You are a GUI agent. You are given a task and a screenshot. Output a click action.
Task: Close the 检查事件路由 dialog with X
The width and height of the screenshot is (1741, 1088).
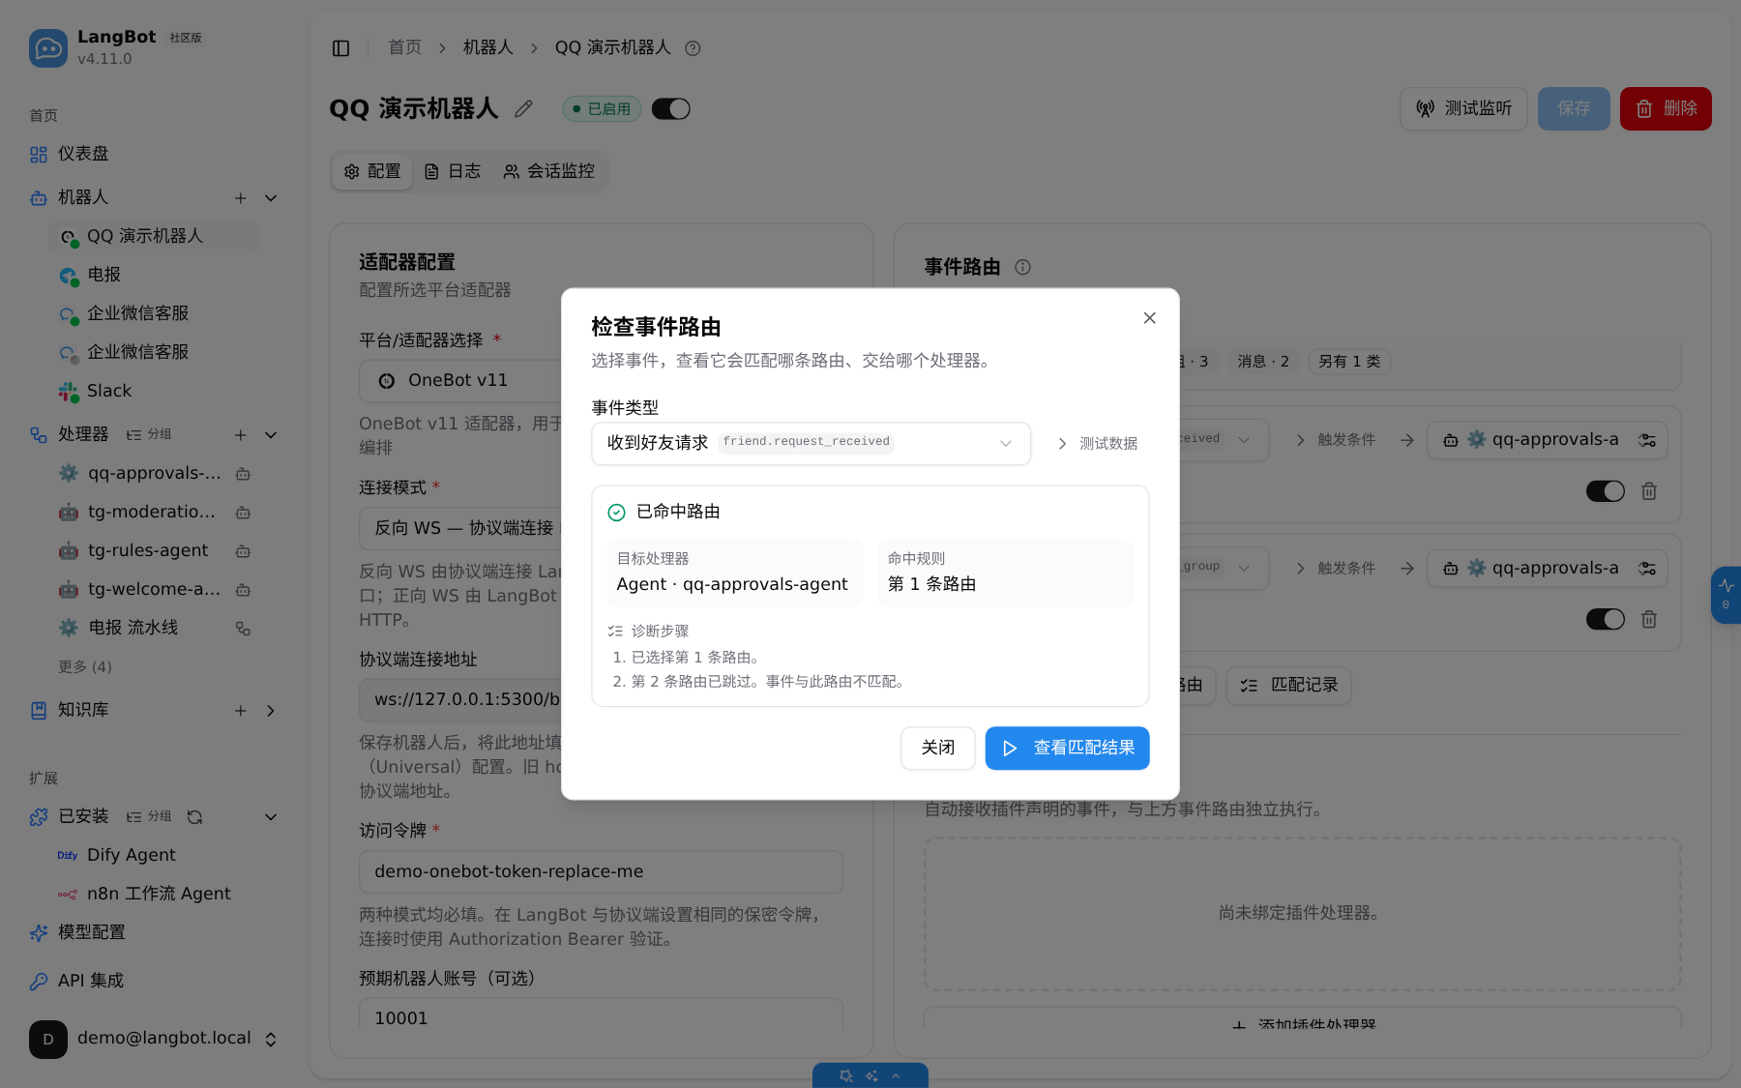coord(1149,318)
